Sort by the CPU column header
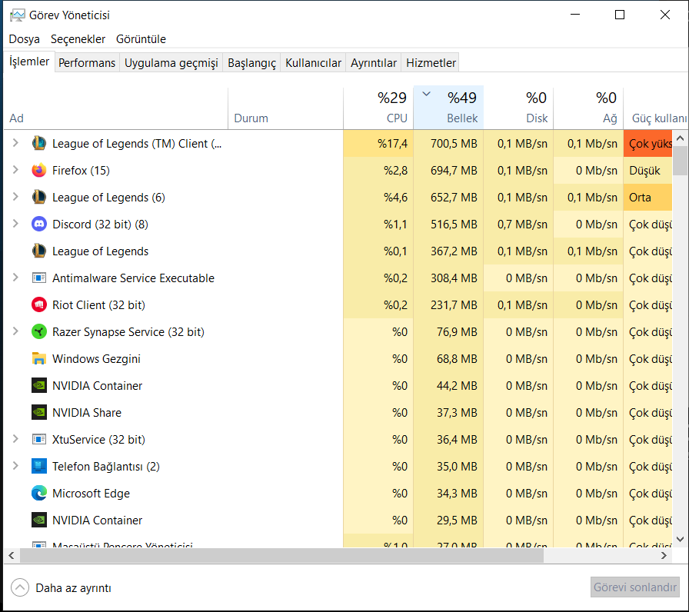This screenshot has height=612, width=689. pos(378,108)
